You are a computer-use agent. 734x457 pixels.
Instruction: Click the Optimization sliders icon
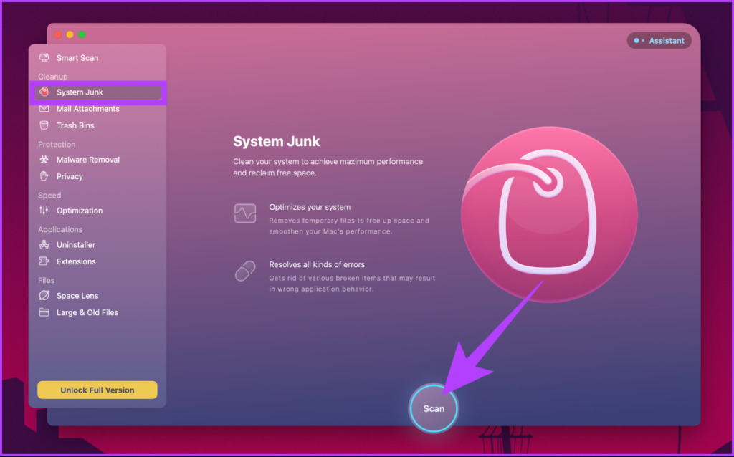tap(44, 211)
